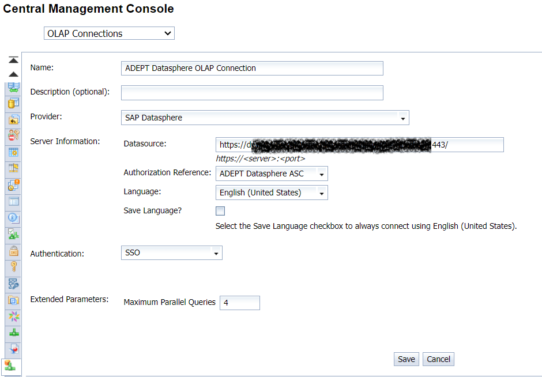Open the yellow database cylinder icon

point(13,103)
